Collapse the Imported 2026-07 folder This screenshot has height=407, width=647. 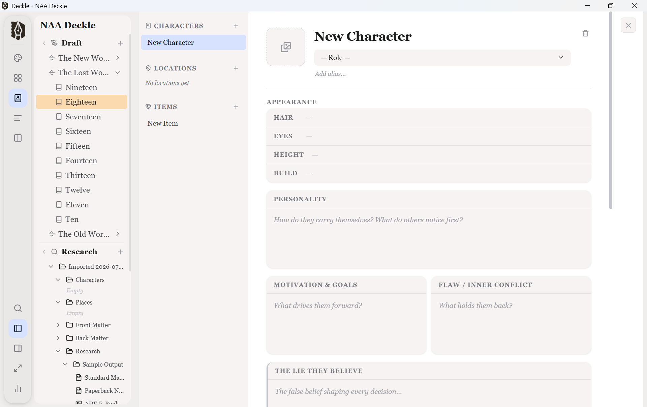point(51,266)
